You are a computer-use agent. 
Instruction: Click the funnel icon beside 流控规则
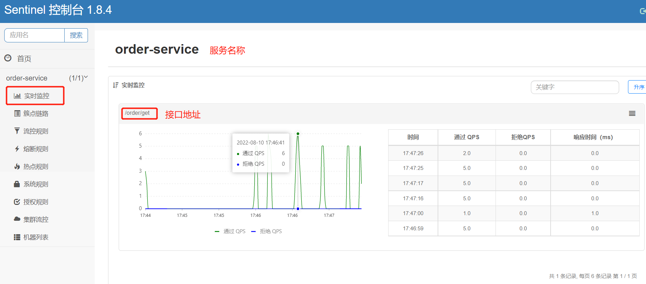click(x=17, y=131)
